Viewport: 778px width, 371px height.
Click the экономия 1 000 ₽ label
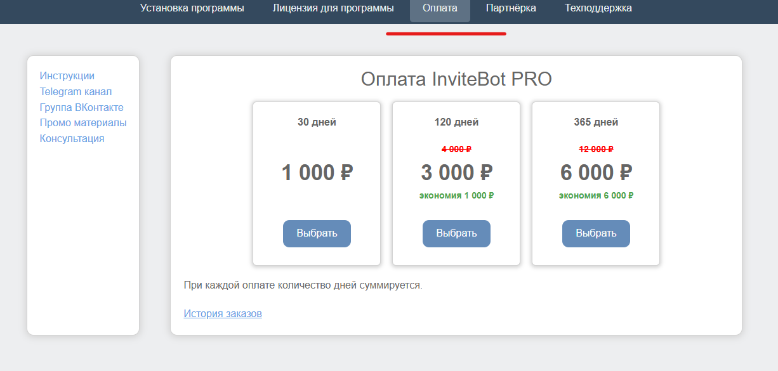click(456, 195)
